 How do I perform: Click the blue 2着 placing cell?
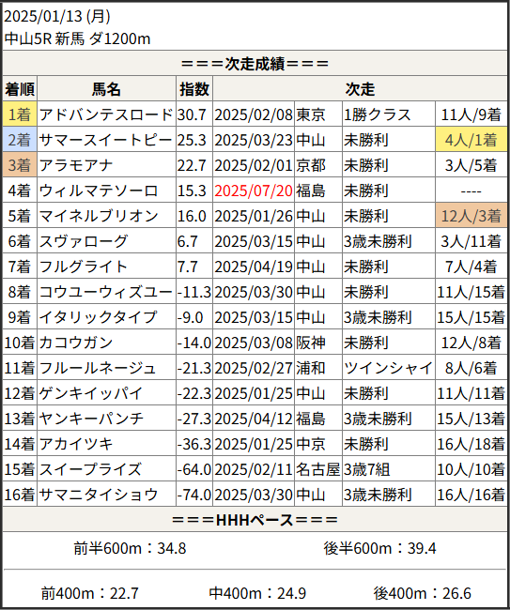[x=20, y=139]
